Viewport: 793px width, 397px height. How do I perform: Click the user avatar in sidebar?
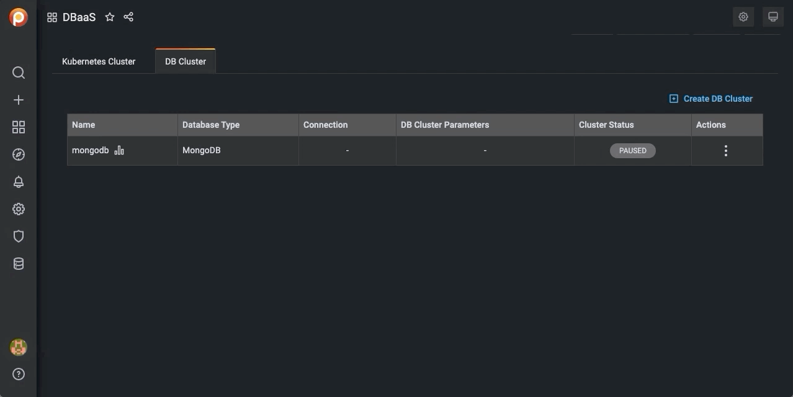point(19,347)
